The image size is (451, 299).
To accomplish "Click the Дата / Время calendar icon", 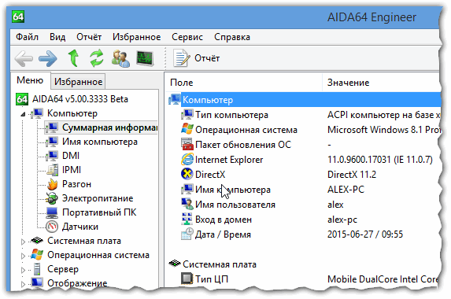I will pos(187,234).
